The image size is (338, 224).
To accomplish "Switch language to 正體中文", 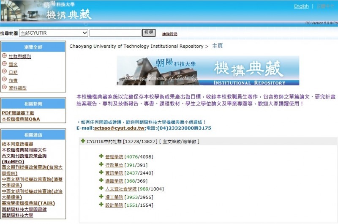I will coord(325,6).
